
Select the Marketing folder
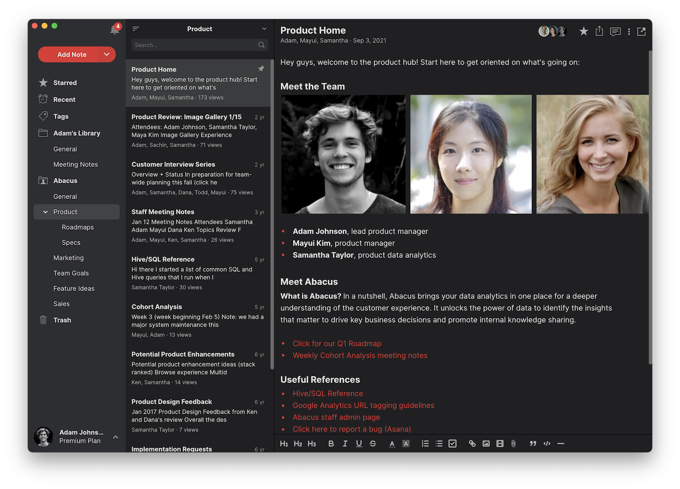[x=69, y=258]
